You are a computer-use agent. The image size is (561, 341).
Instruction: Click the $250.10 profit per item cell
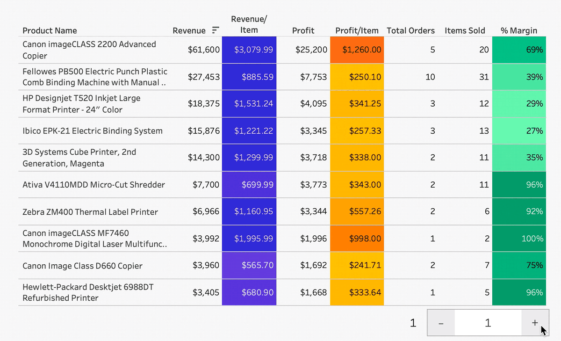click(357, 77)
